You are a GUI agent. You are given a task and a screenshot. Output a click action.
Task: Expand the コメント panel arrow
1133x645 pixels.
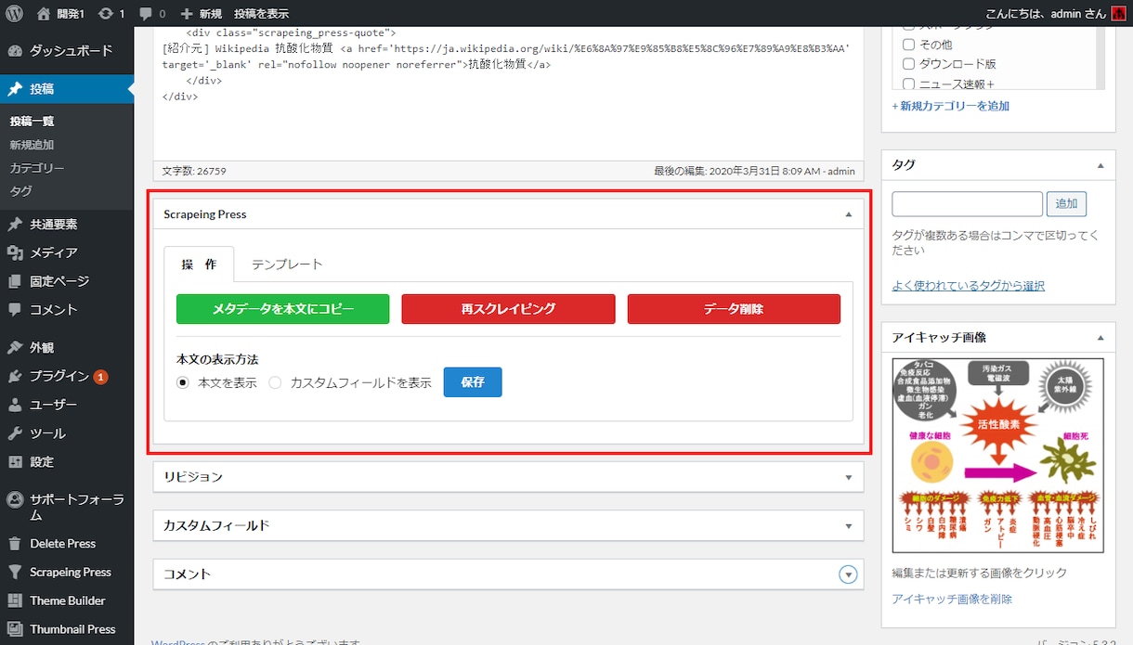pos(848,574)
